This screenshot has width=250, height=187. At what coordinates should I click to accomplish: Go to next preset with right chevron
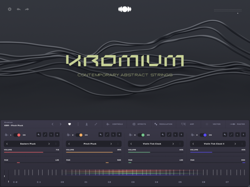pos(61,124)
